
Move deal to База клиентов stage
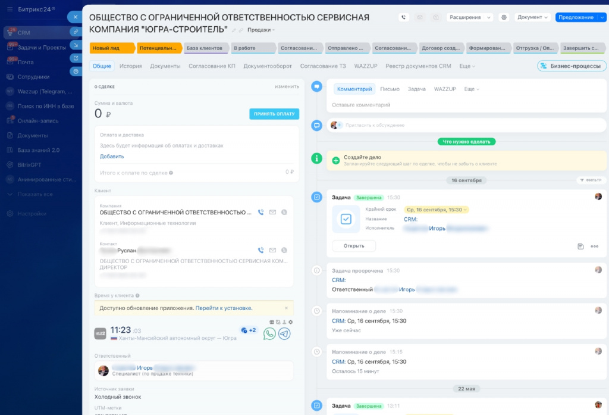[206, 48]
